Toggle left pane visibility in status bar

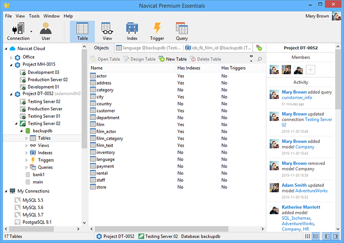click(327, 236)
